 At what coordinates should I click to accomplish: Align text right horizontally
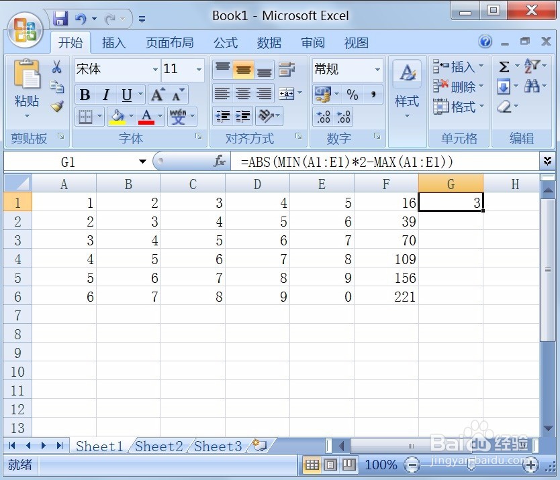pyautogui.click(x=264, y=94)
